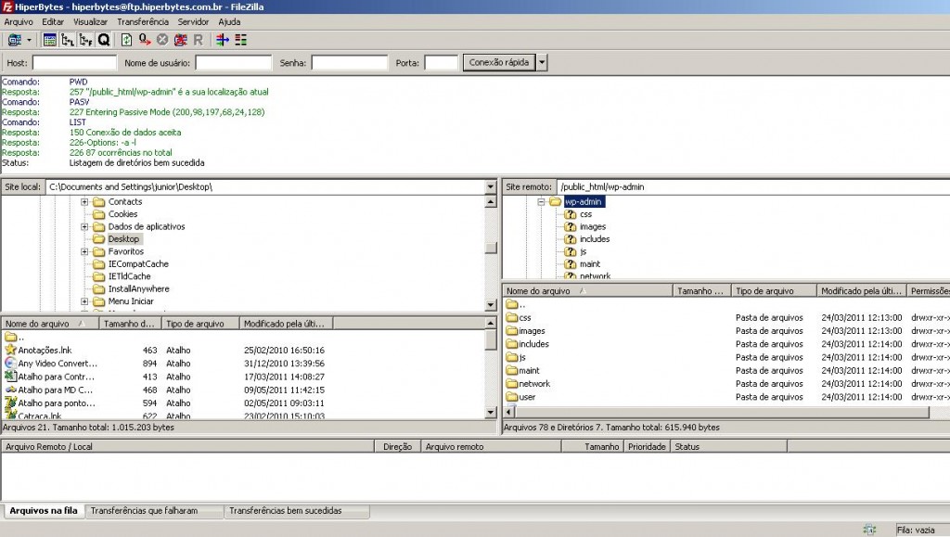Open the Arquivo menu
950x537 pixels.
point(19,21)
